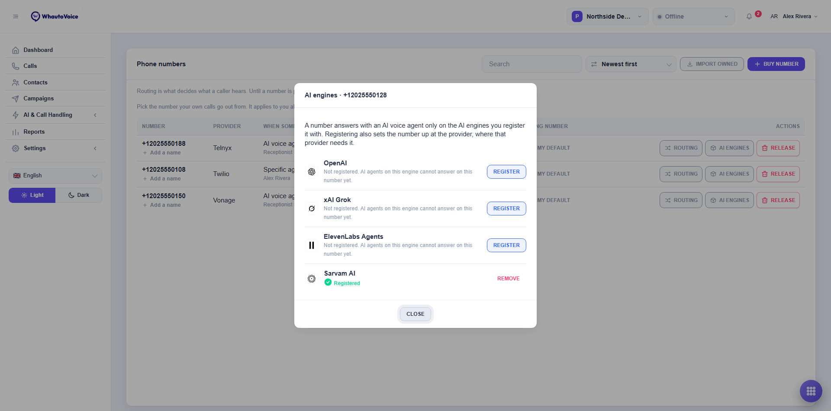Open the English language selector

pyautogui.click(x=55, y=176)
